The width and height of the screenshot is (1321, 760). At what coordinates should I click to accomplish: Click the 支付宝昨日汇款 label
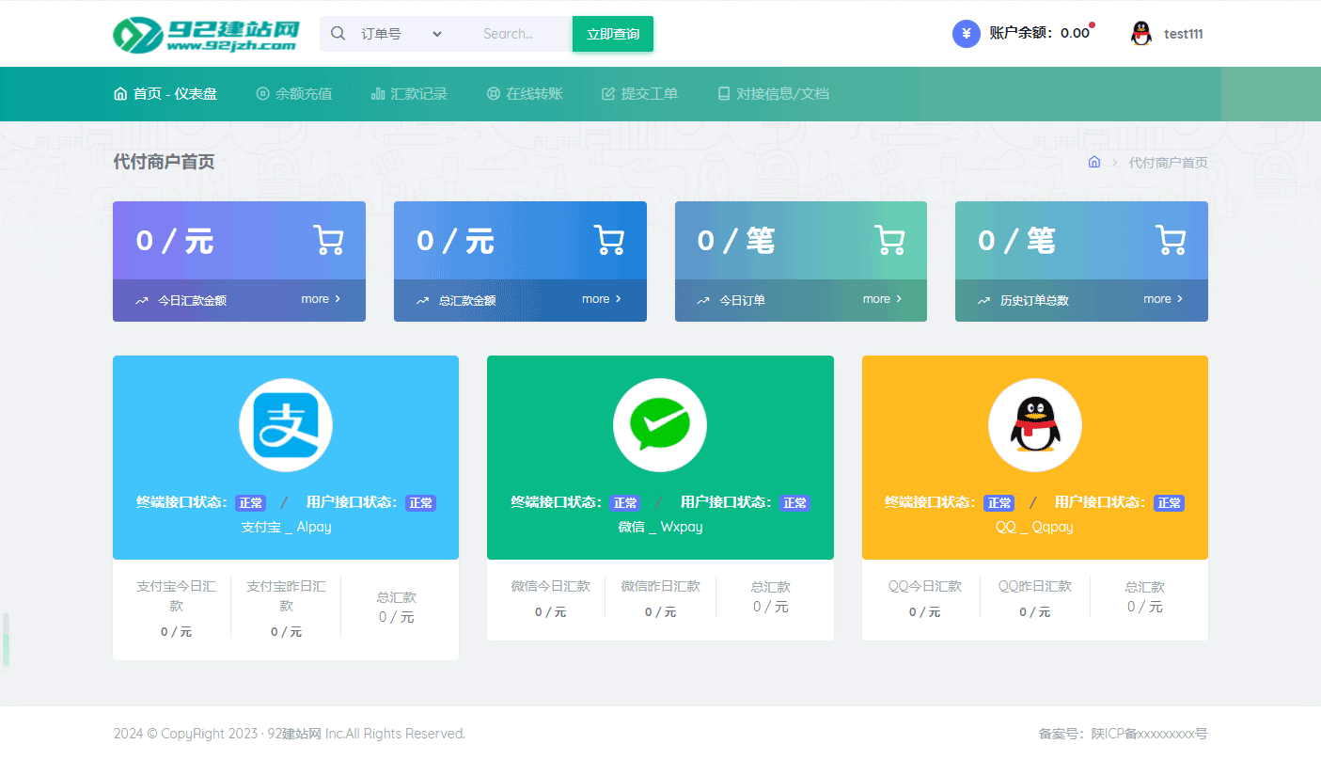(286, 596)
